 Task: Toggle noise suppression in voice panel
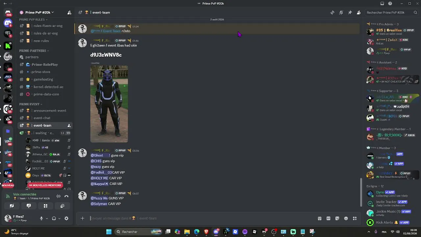coord(59,196)
